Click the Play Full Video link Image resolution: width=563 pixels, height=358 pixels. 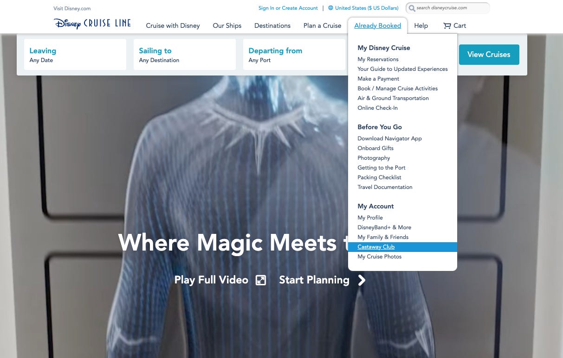211,280
